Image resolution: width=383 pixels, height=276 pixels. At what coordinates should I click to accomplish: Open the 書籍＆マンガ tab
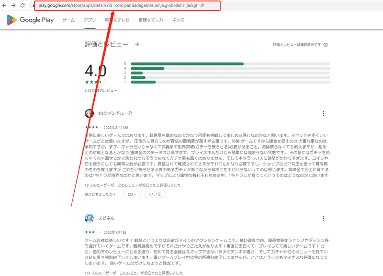tap(151, 20)
